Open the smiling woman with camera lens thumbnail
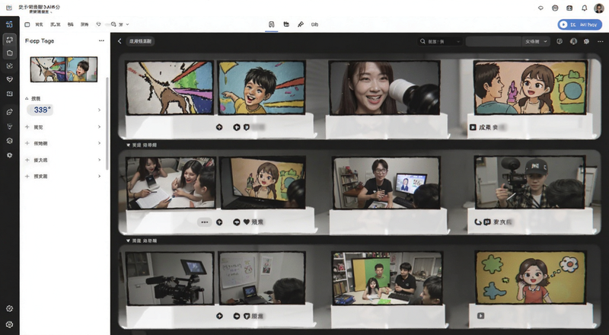 (384, 88)
